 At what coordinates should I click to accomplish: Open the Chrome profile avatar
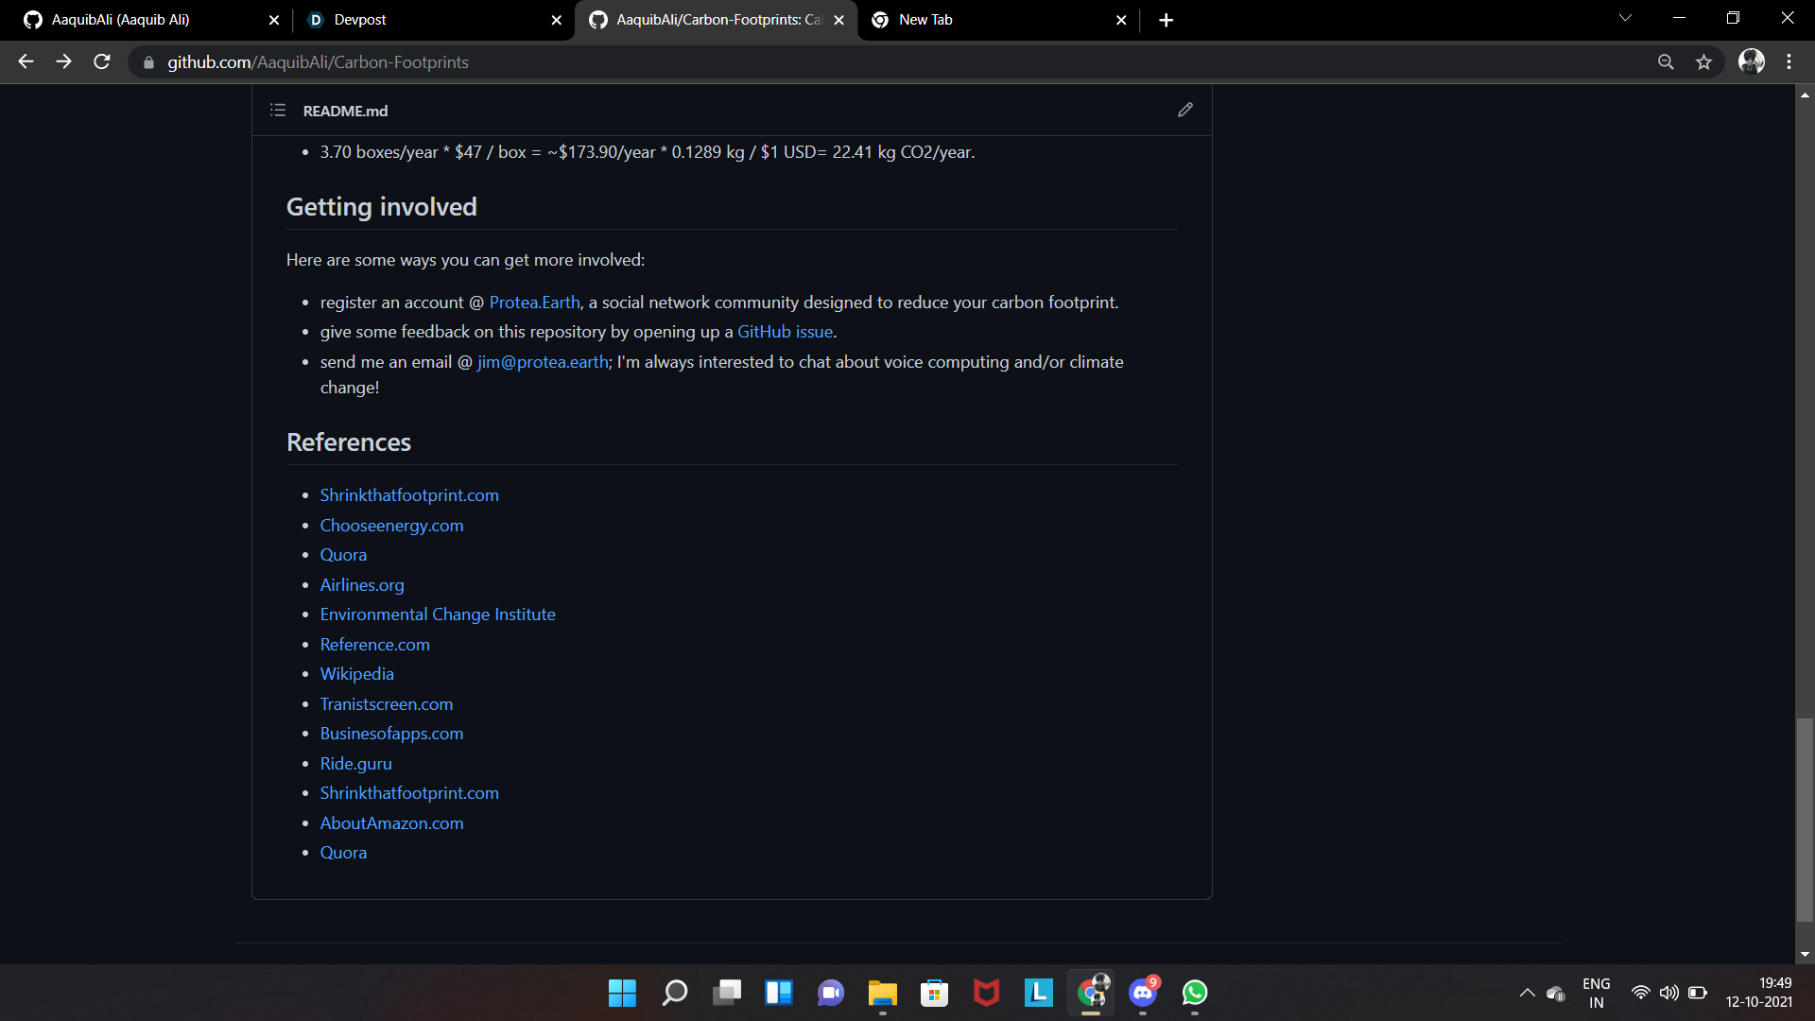(1751, 62)
